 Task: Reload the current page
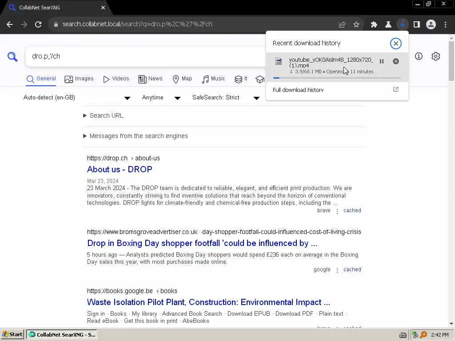38,24
